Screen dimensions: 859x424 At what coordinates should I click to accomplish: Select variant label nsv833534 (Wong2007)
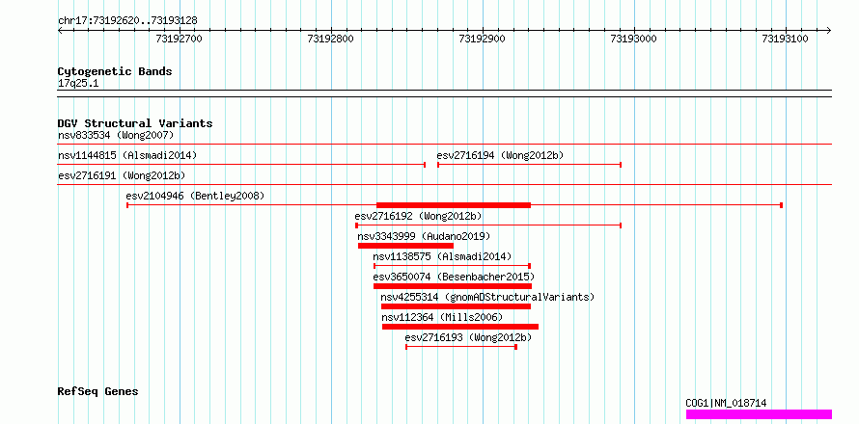point(116,135)
